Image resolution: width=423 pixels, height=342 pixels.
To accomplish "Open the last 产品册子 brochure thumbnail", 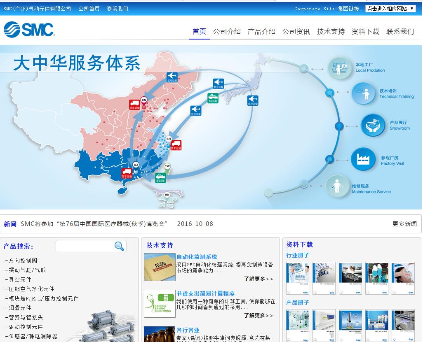I will [403, 326].
